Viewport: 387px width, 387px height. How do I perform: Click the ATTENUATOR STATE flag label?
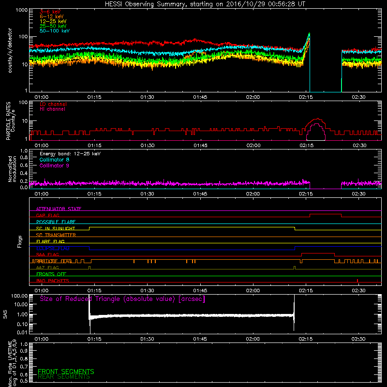tap(59, 209)
